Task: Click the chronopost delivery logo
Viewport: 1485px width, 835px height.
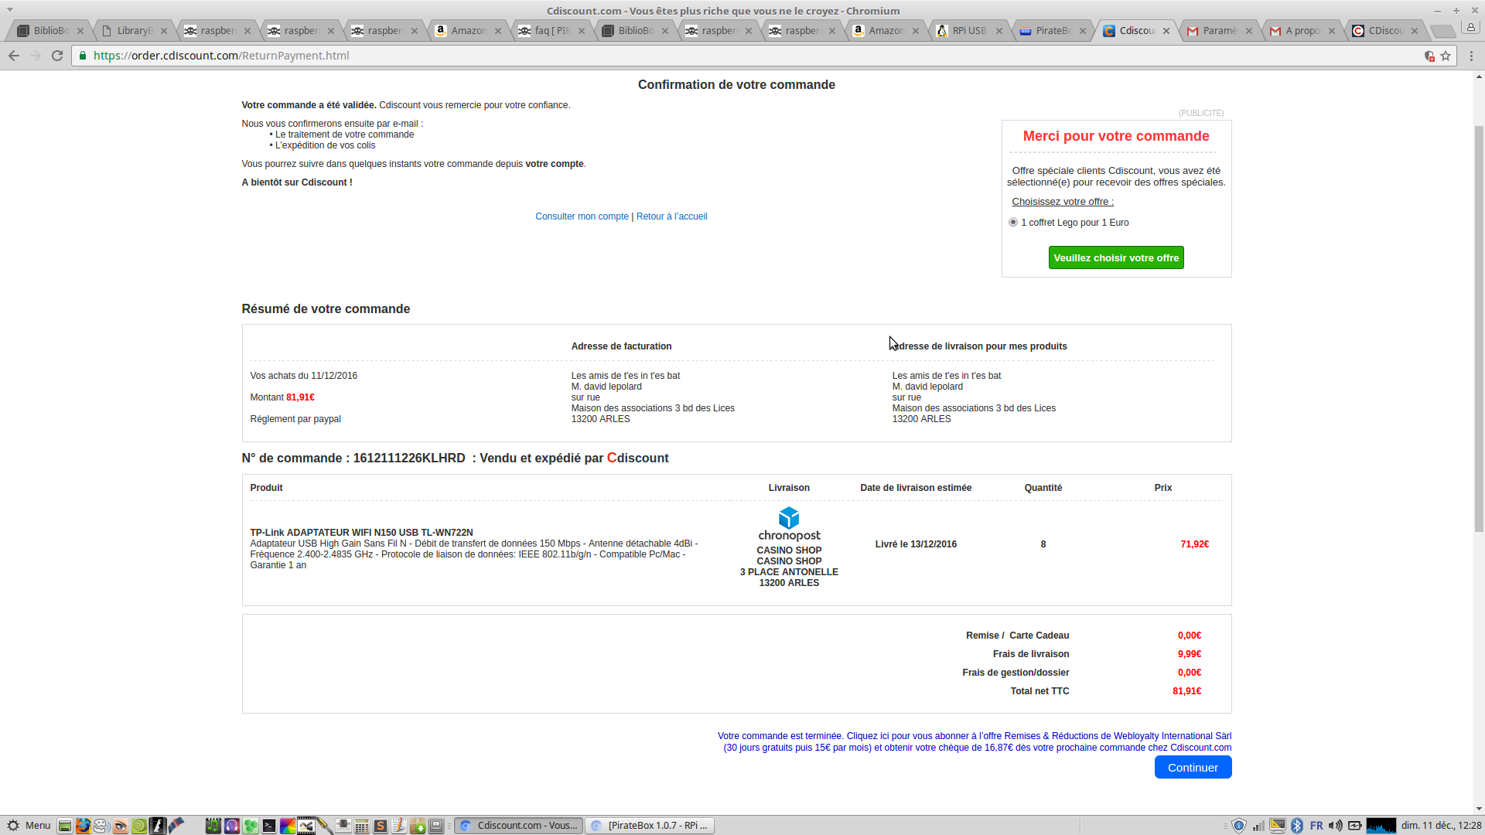Action: coord(789,524)
